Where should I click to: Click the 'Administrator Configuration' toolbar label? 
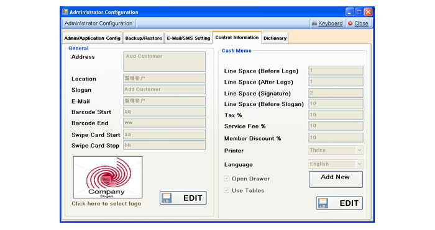[98, 24]
